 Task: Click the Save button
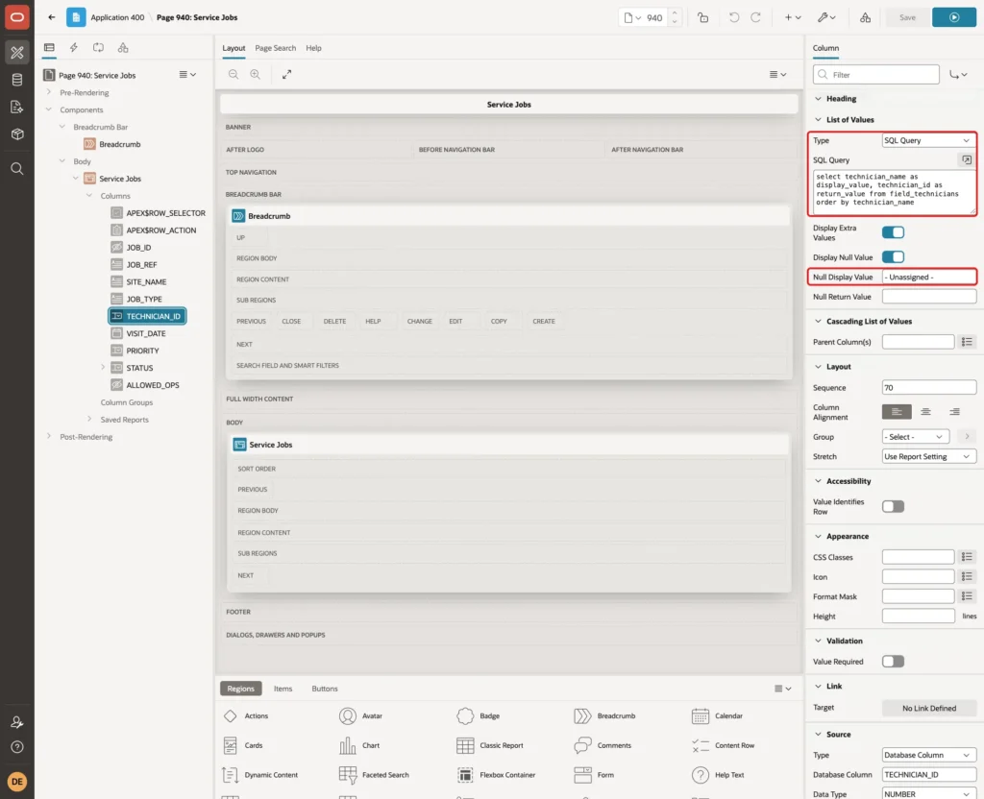(x=907, y=17)
